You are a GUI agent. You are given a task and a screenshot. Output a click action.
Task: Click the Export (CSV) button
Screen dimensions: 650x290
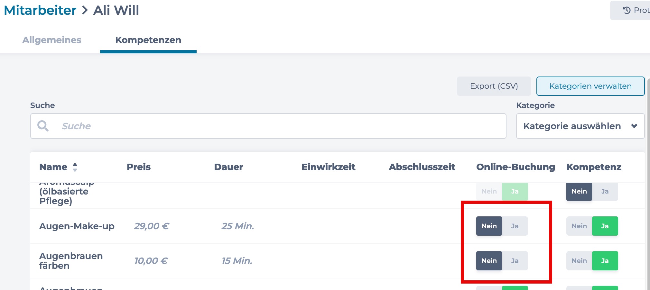[x=494, y=86]
